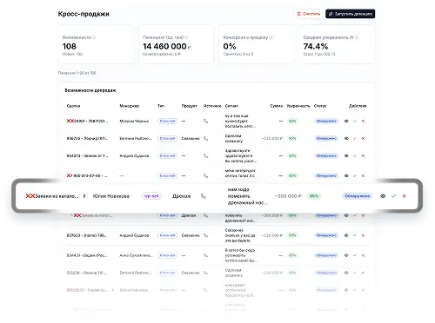Open deal starting with 934431
The height and width of the screenshot is (323, 435).
coord(87,255)
